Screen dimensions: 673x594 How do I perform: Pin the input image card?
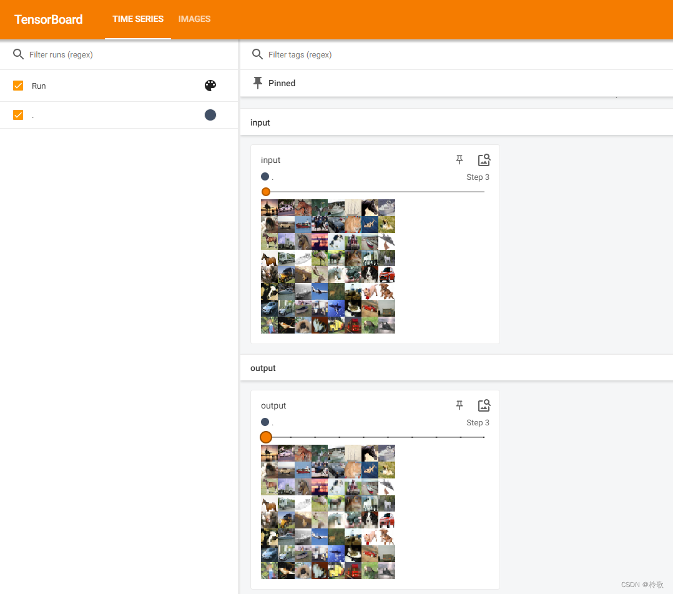pos(459,160)
